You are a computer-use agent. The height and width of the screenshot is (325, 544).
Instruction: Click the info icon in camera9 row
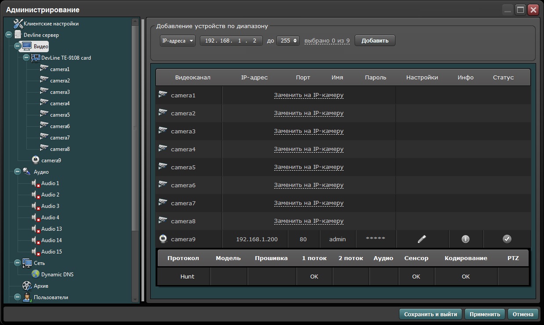(465, 239)
